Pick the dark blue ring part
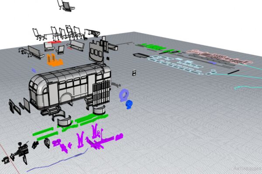The image size is (262, 174). [129, 104]
